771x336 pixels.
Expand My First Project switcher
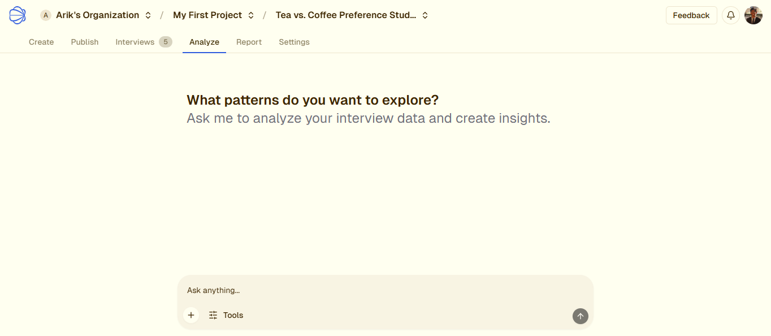point(251,15)
